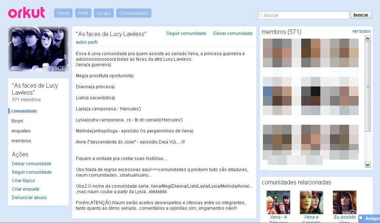Click Deixar comunidade under Ações
The width and height of the screenshot is (380, 223).
32,164
